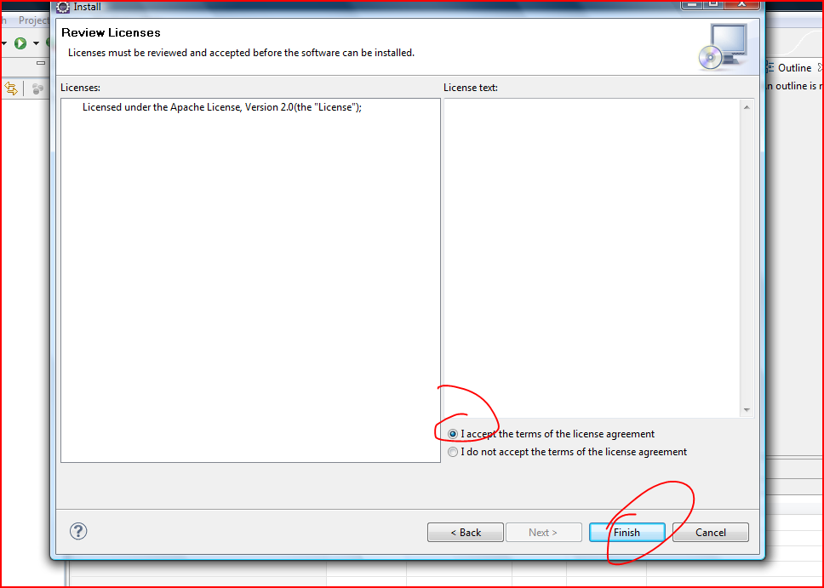Click the Eclipse gear icon beside Install
Screen dimensions: 824x588
tap(63, 7)
